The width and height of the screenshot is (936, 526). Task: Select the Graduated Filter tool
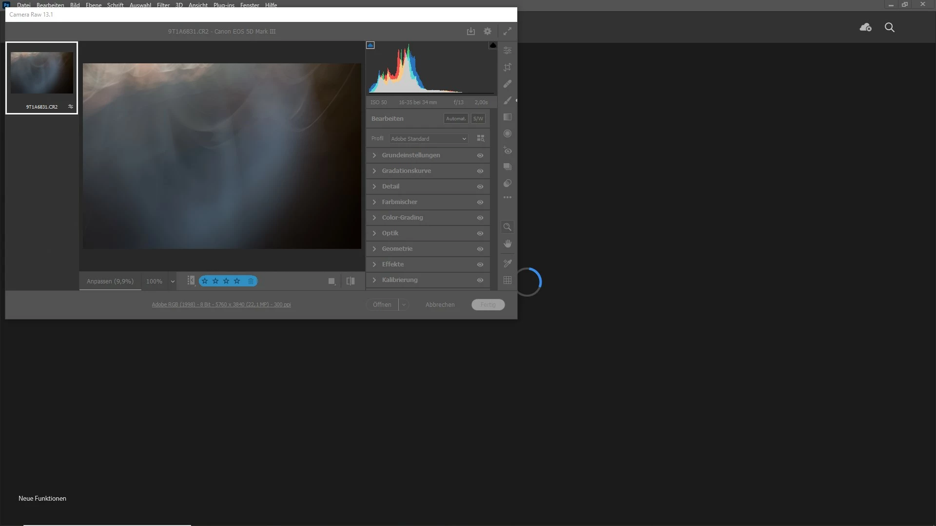(507, 117)
